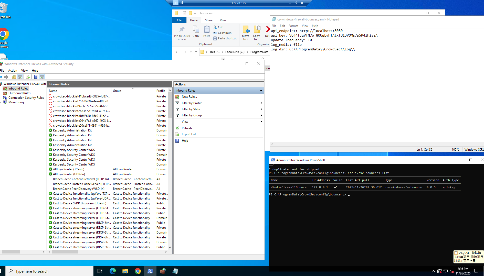The width and height of the screenshot is (484, 276).
Task: Open Connection Security Rules tree node
Action: point(26,98)
